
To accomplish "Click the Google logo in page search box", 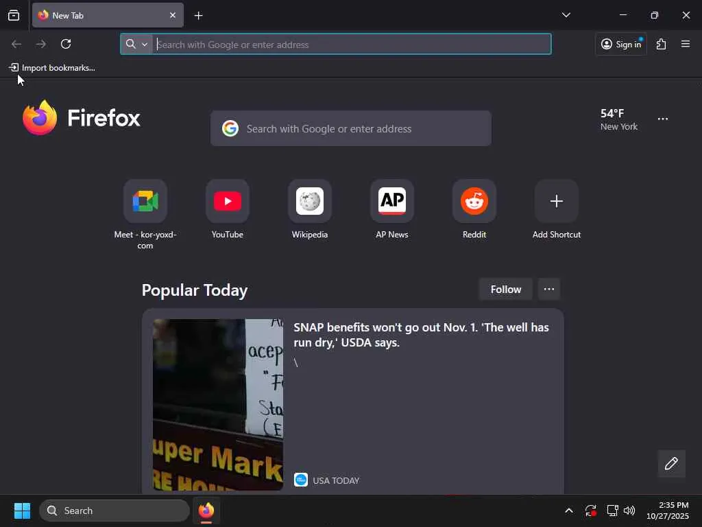I will click(x=230, y=128).
